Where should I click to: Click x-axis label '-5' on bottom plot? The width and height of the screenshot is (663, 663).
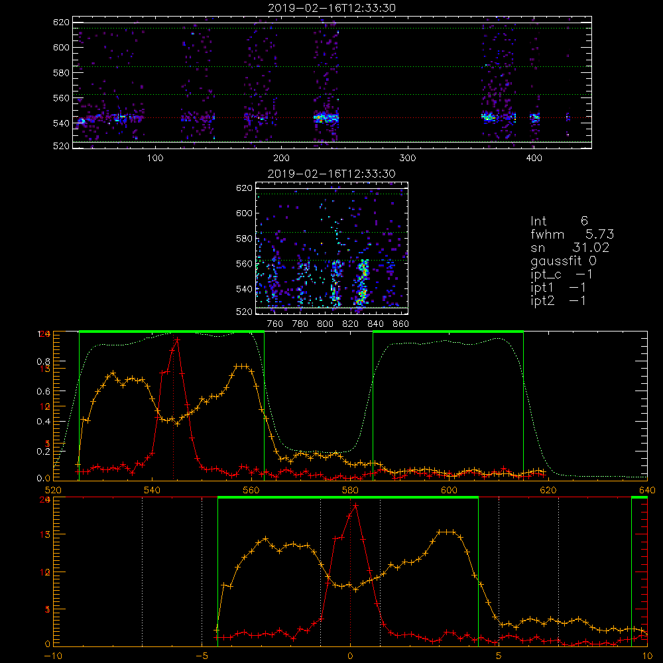tap(202, 656)
